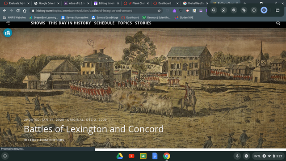This screenshot has height=161, width=286.
Task: Go forward one page in the browser
Action: click(11, 11)
